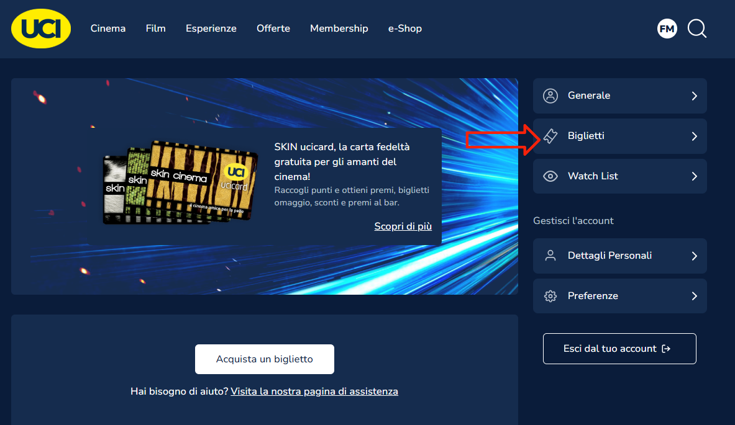The height and width of the screenshot is (425, 735).
Task: Expand the Dettagli Personali chevron
Action: (x=694, y=256)
